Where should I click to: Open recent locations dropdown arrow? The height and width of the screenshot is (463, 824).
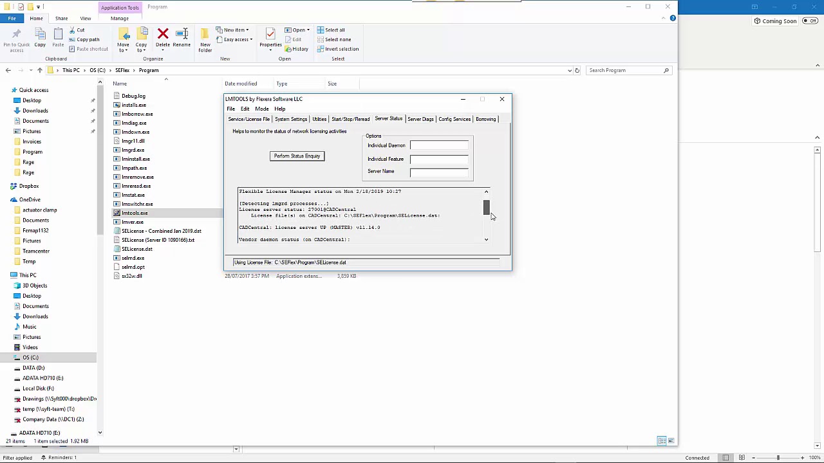[30, 70]
